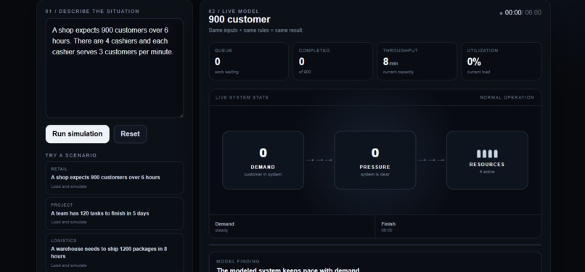Screen dimensions: 585x272
Task: Click the text area resize handle
Action: pos(181,116)
